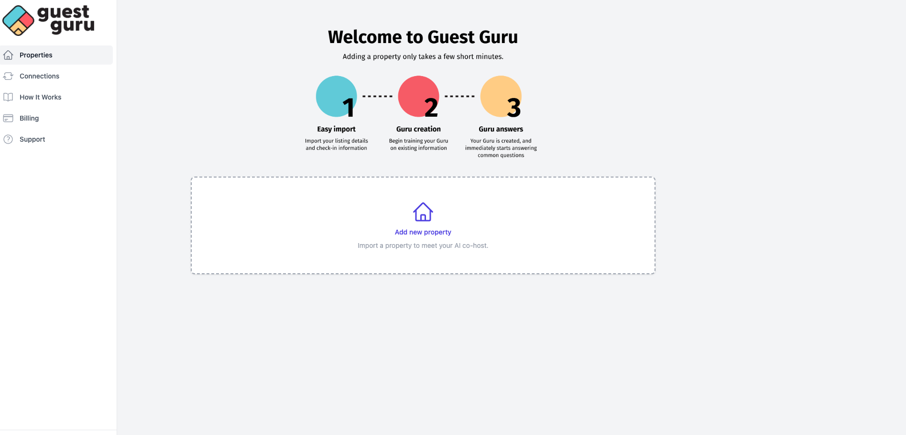Image resolution: width=906 pixels, height=435 pixels.
Task: Click the Guest Guru logo
Action: [48, 20]
